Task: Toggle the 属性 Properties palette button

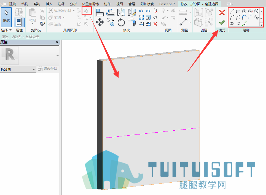Action: coord(19,22)
